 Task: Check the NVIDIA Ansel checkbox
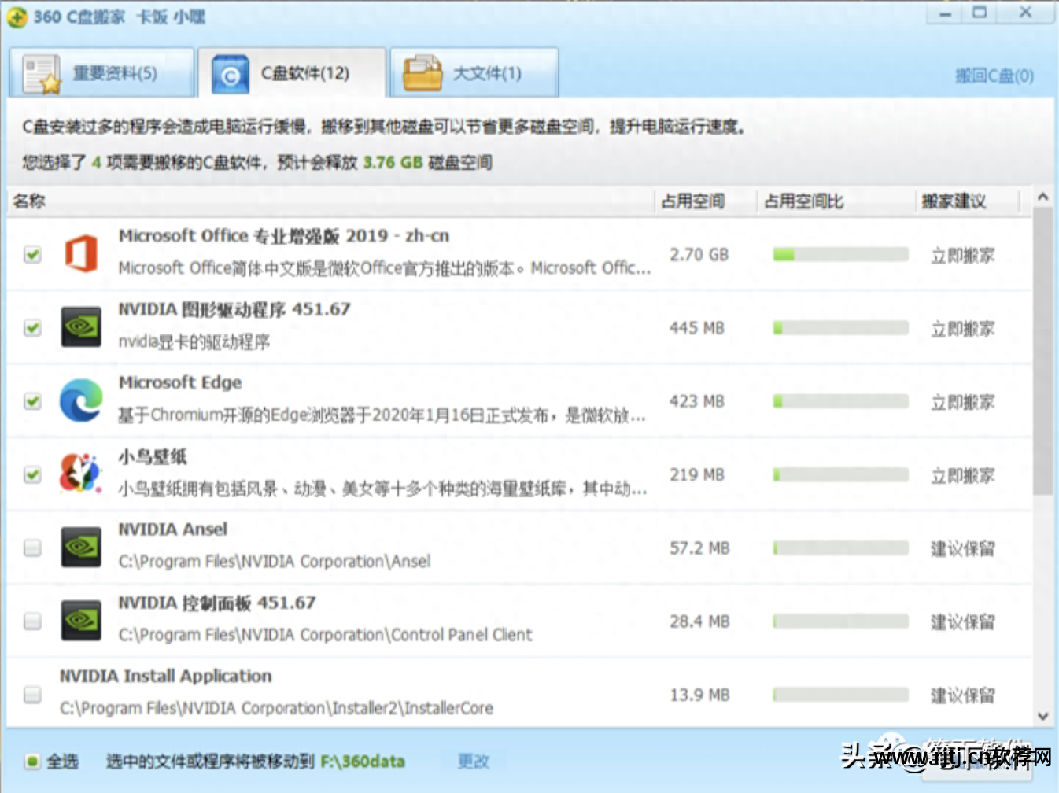32,548
